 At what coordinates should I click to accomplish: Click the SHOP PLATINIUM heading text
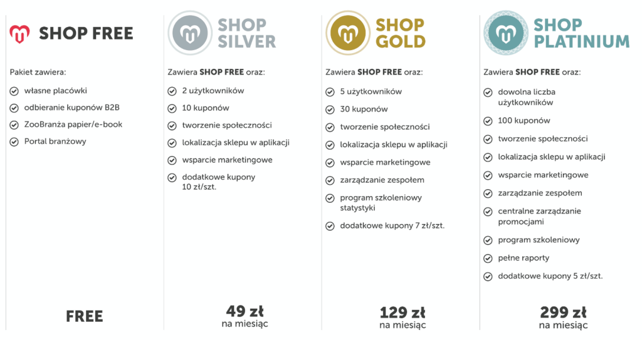[x=581, y=33]
